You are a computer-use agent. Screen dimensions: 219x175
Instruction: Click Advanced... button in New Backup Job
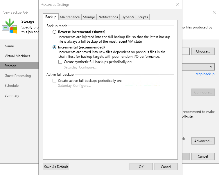point(203,141)
